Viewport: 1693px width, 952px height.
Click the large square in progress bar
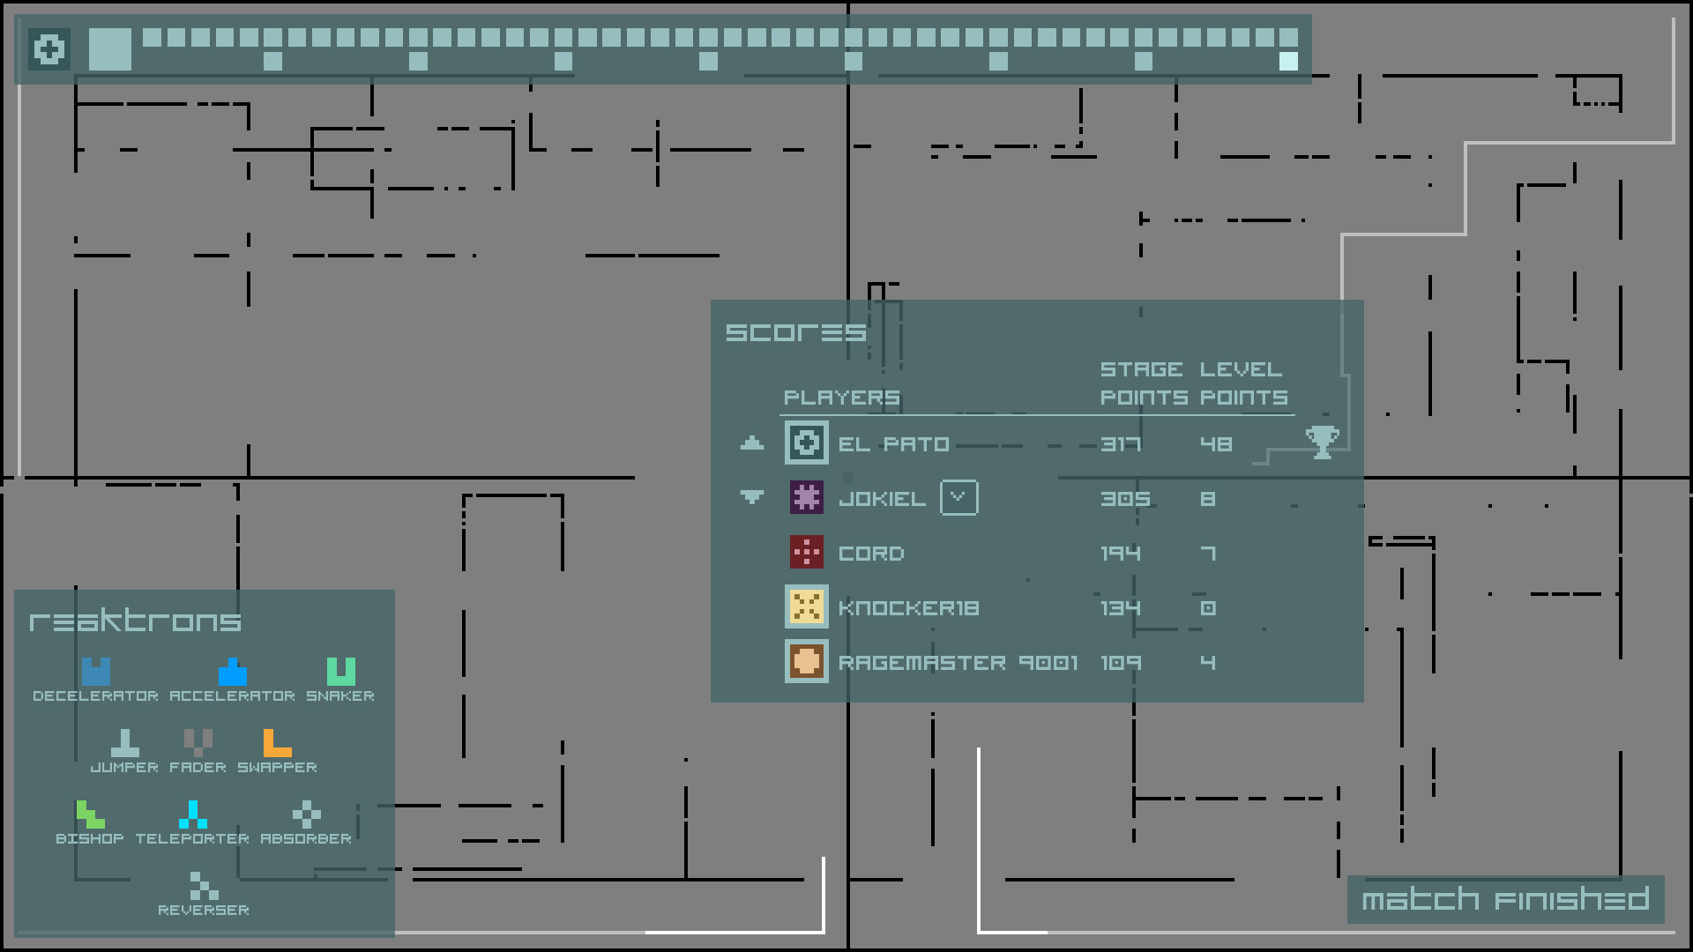pos(110,49)
